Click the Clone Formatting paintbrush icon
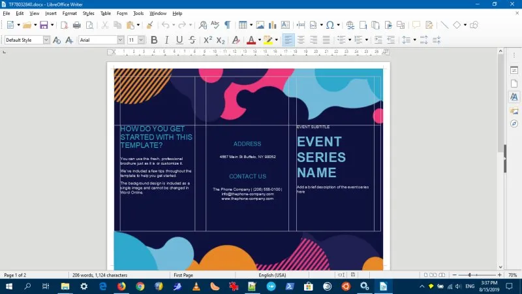 coord(149,25)
